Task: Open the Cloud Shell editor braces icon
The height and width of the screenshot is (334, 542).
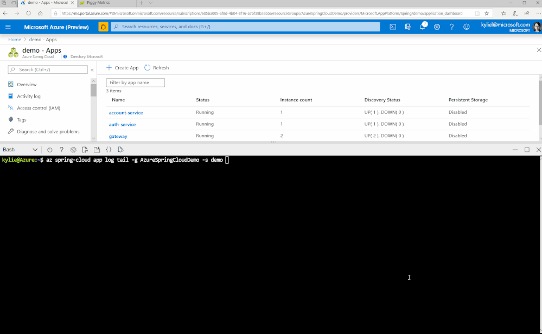Action: point(109,150)
